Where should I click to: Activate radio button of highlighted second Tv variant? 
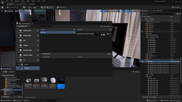coord(19,68)
